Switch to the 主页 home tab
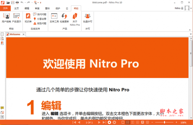The height and width of the screenshot is (125, 193). point(16,8)
